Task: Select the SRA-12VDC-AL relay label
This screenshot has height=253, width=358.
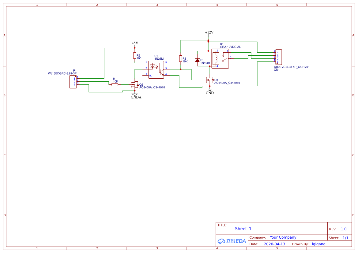Action: 230,47
